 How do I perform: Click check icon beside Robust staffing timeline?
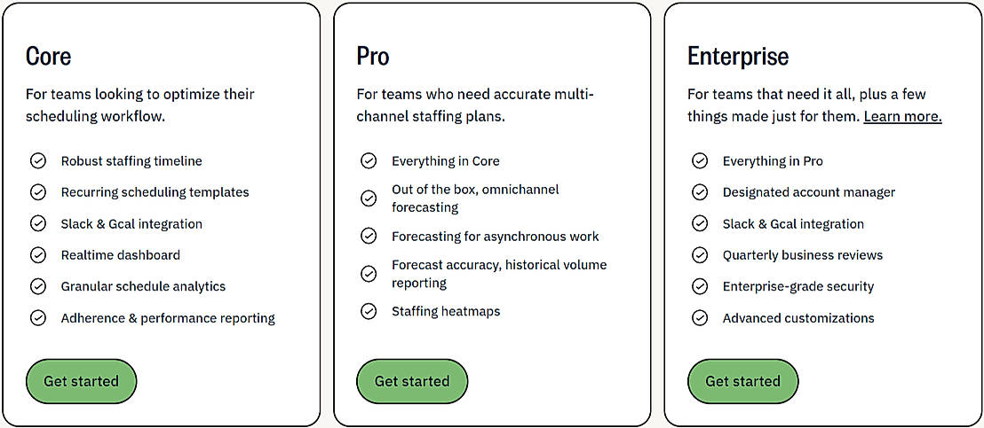(38, 161)
